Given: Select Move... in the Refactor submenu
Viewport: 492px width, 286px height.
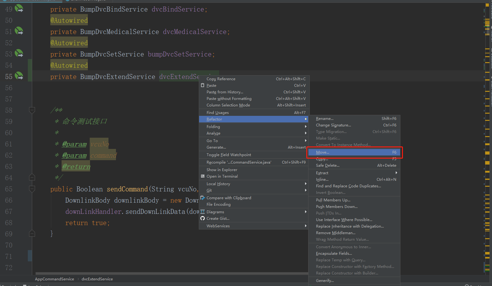Looking at the screenshot, I should click(x=323, y=152).
